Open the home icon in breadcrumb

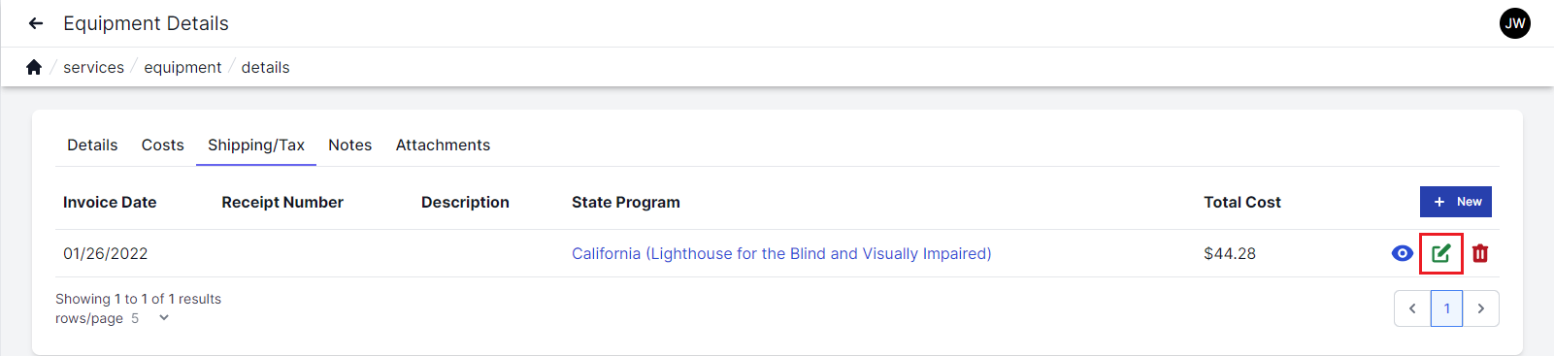pos(34,67)
